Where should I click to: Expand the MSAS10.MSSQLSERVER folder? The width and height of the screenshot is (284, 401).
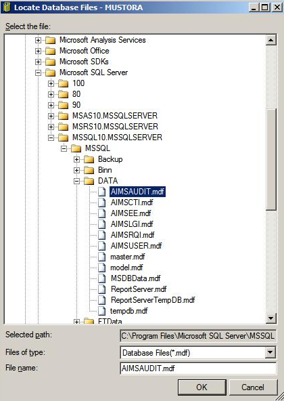51,116
